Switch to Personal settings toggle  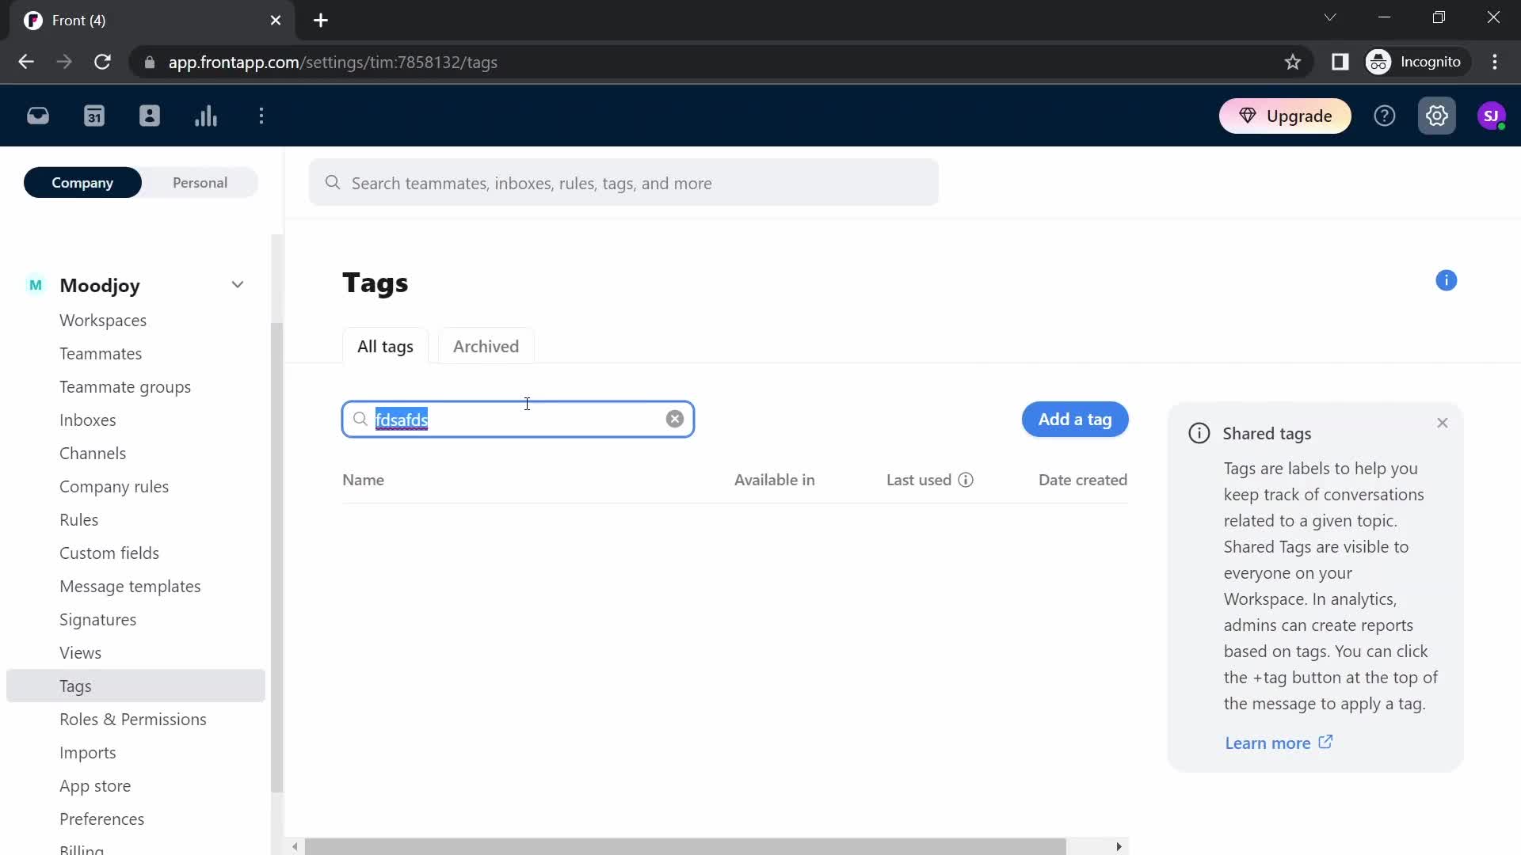click(200, 183)
